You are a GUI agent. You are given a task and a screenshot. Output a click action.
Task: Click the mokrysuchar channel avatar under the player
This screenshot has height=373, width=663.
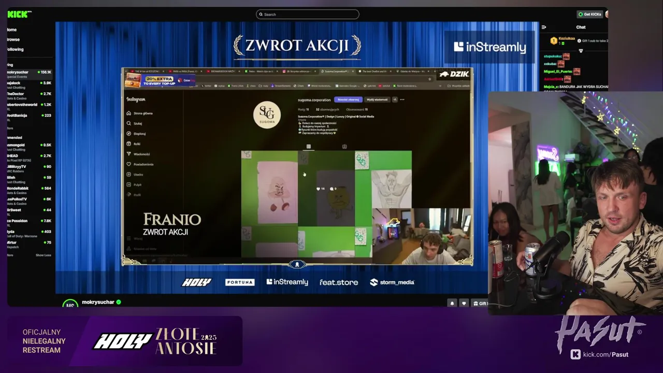(x=70, y=304)
